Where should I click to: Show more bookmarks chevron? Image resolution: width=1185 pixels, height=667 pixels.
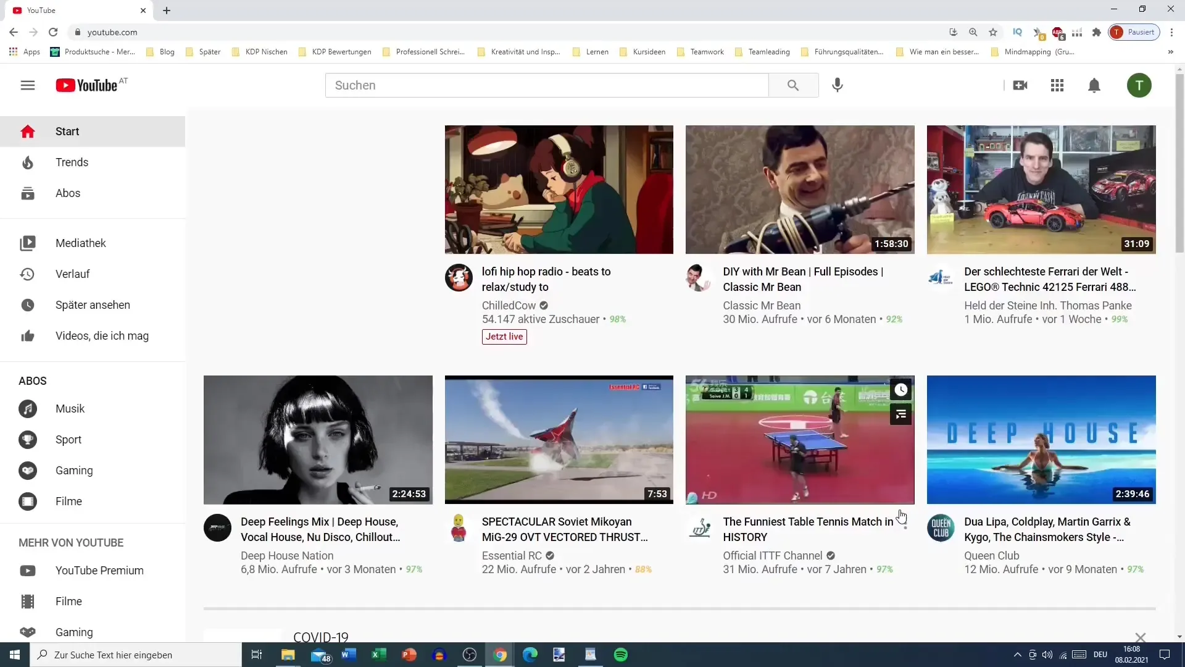[x=1171, y=52]
